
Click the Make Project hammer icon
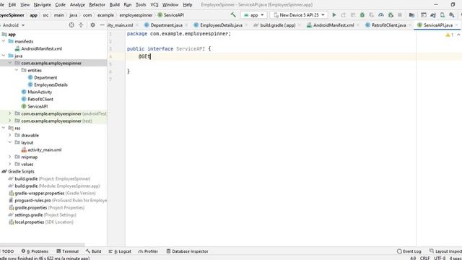pos(233,14)
